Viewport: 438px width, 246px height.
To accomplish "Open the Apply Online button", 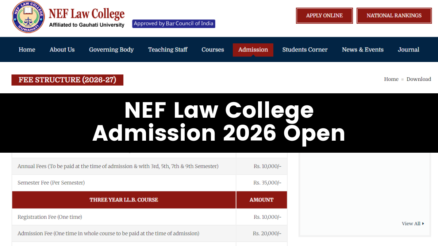I will point(324,16).
